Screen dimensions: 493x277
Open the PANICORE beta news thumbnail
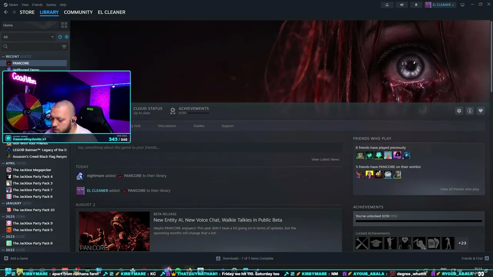tap(114, 231)
